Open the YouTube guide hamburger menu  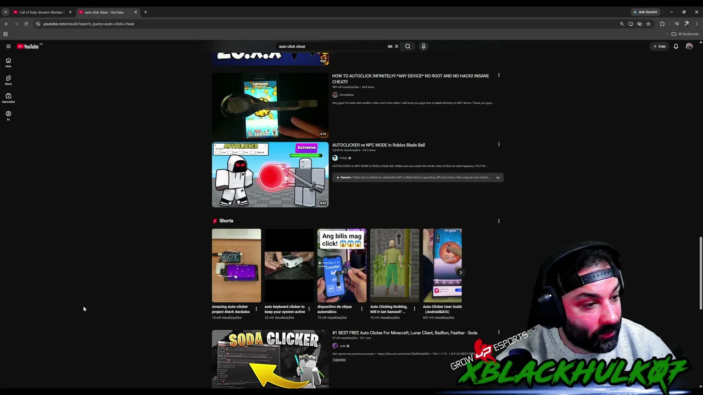click(8, 47)
